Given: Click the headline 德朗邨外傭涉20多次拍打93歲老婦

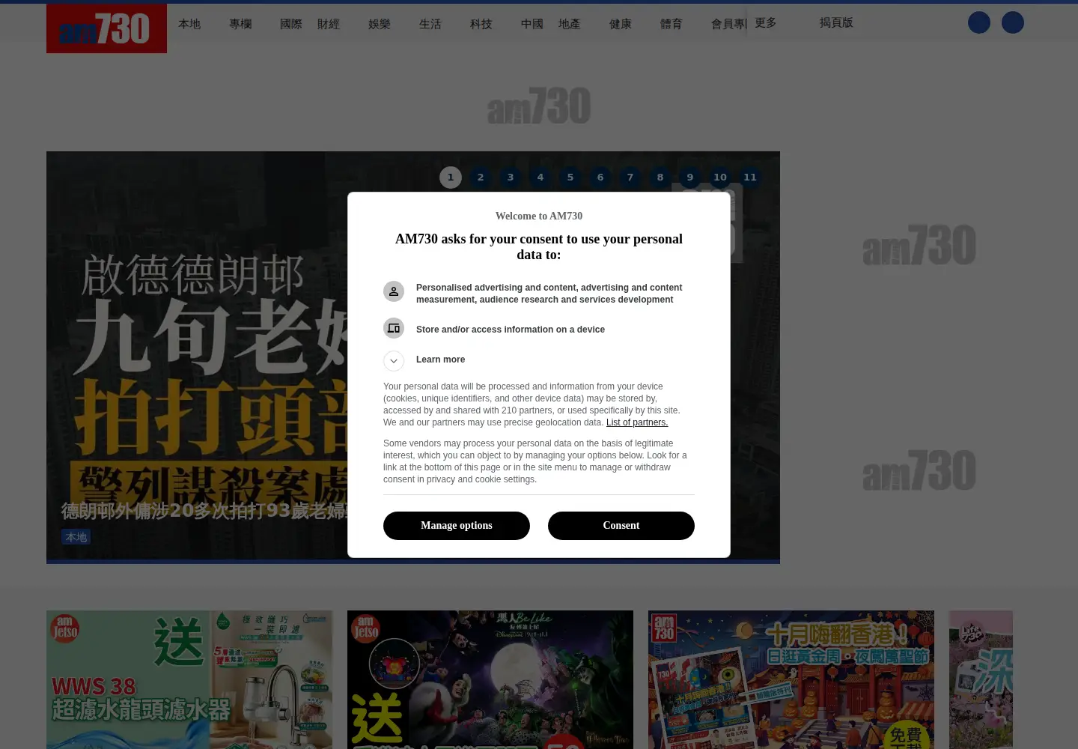Looking at the screenshot, I should tap(204, 511).
